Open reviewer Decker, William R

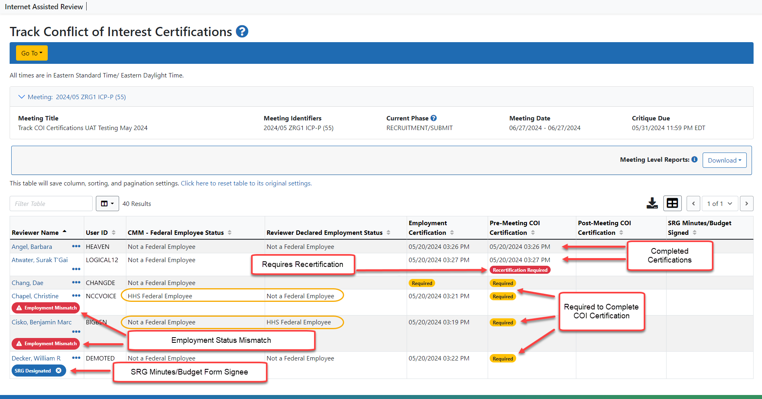[36, 358]
